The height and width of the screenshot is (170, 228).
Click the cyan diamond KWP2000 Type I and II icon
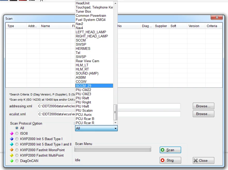[x=12, y=144]
